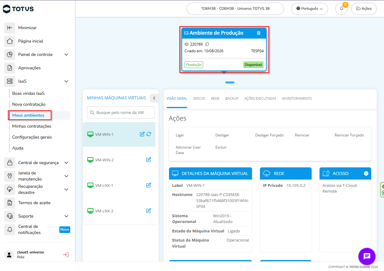384x271 pixels.
Task: Open Configurações gerais submenu item
Action: coord(32,137)
